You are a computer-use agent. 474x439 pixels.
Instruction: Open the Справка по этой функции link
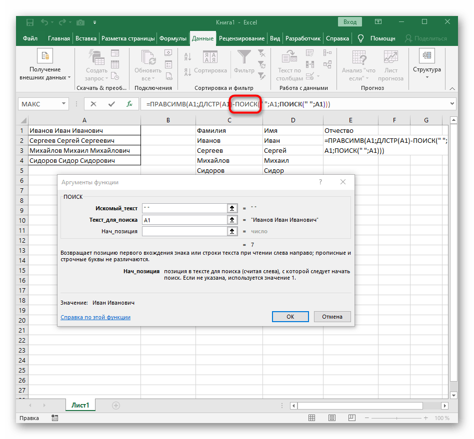click(95, 317)
